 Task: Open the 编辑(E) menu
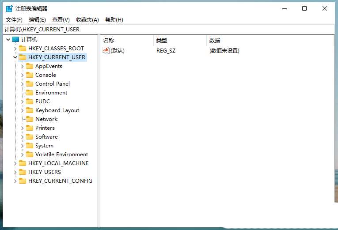[x=37, y=20]
